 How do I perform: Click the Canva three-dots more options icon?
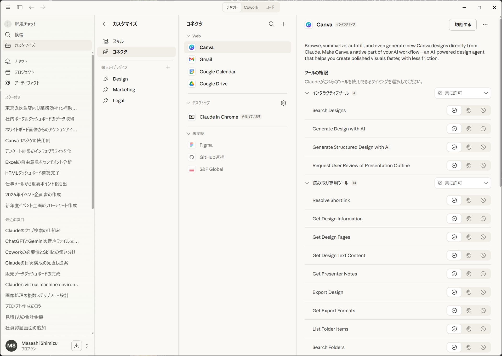485,25
